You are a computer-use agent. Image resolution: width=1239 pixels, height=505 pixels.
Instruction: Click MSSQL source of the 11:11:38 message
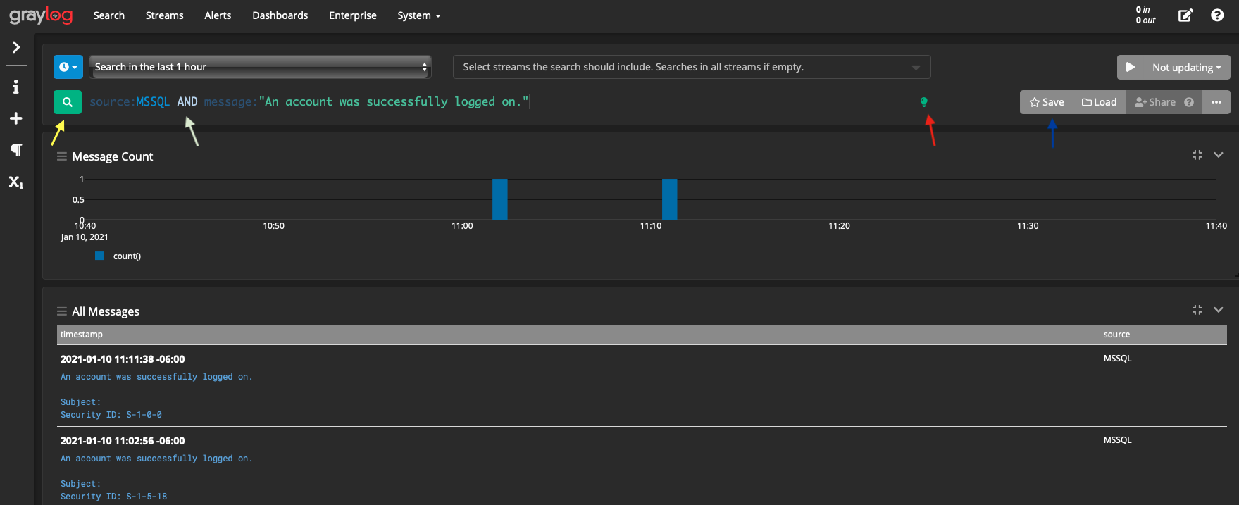1118,359
